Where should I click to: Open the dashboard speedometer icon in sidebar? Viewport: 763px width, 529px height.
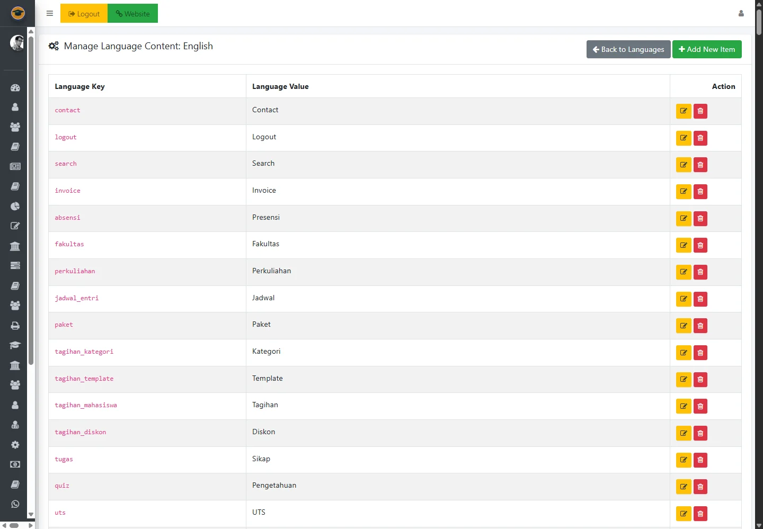click(x=15, y=87)
